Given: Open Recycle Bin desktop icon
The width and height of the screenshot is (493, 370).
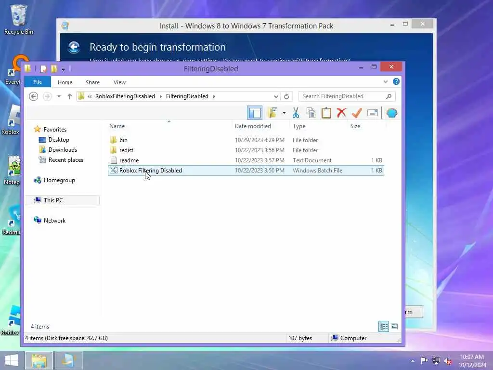Looking at the screenshot, I should pos(19,19).
